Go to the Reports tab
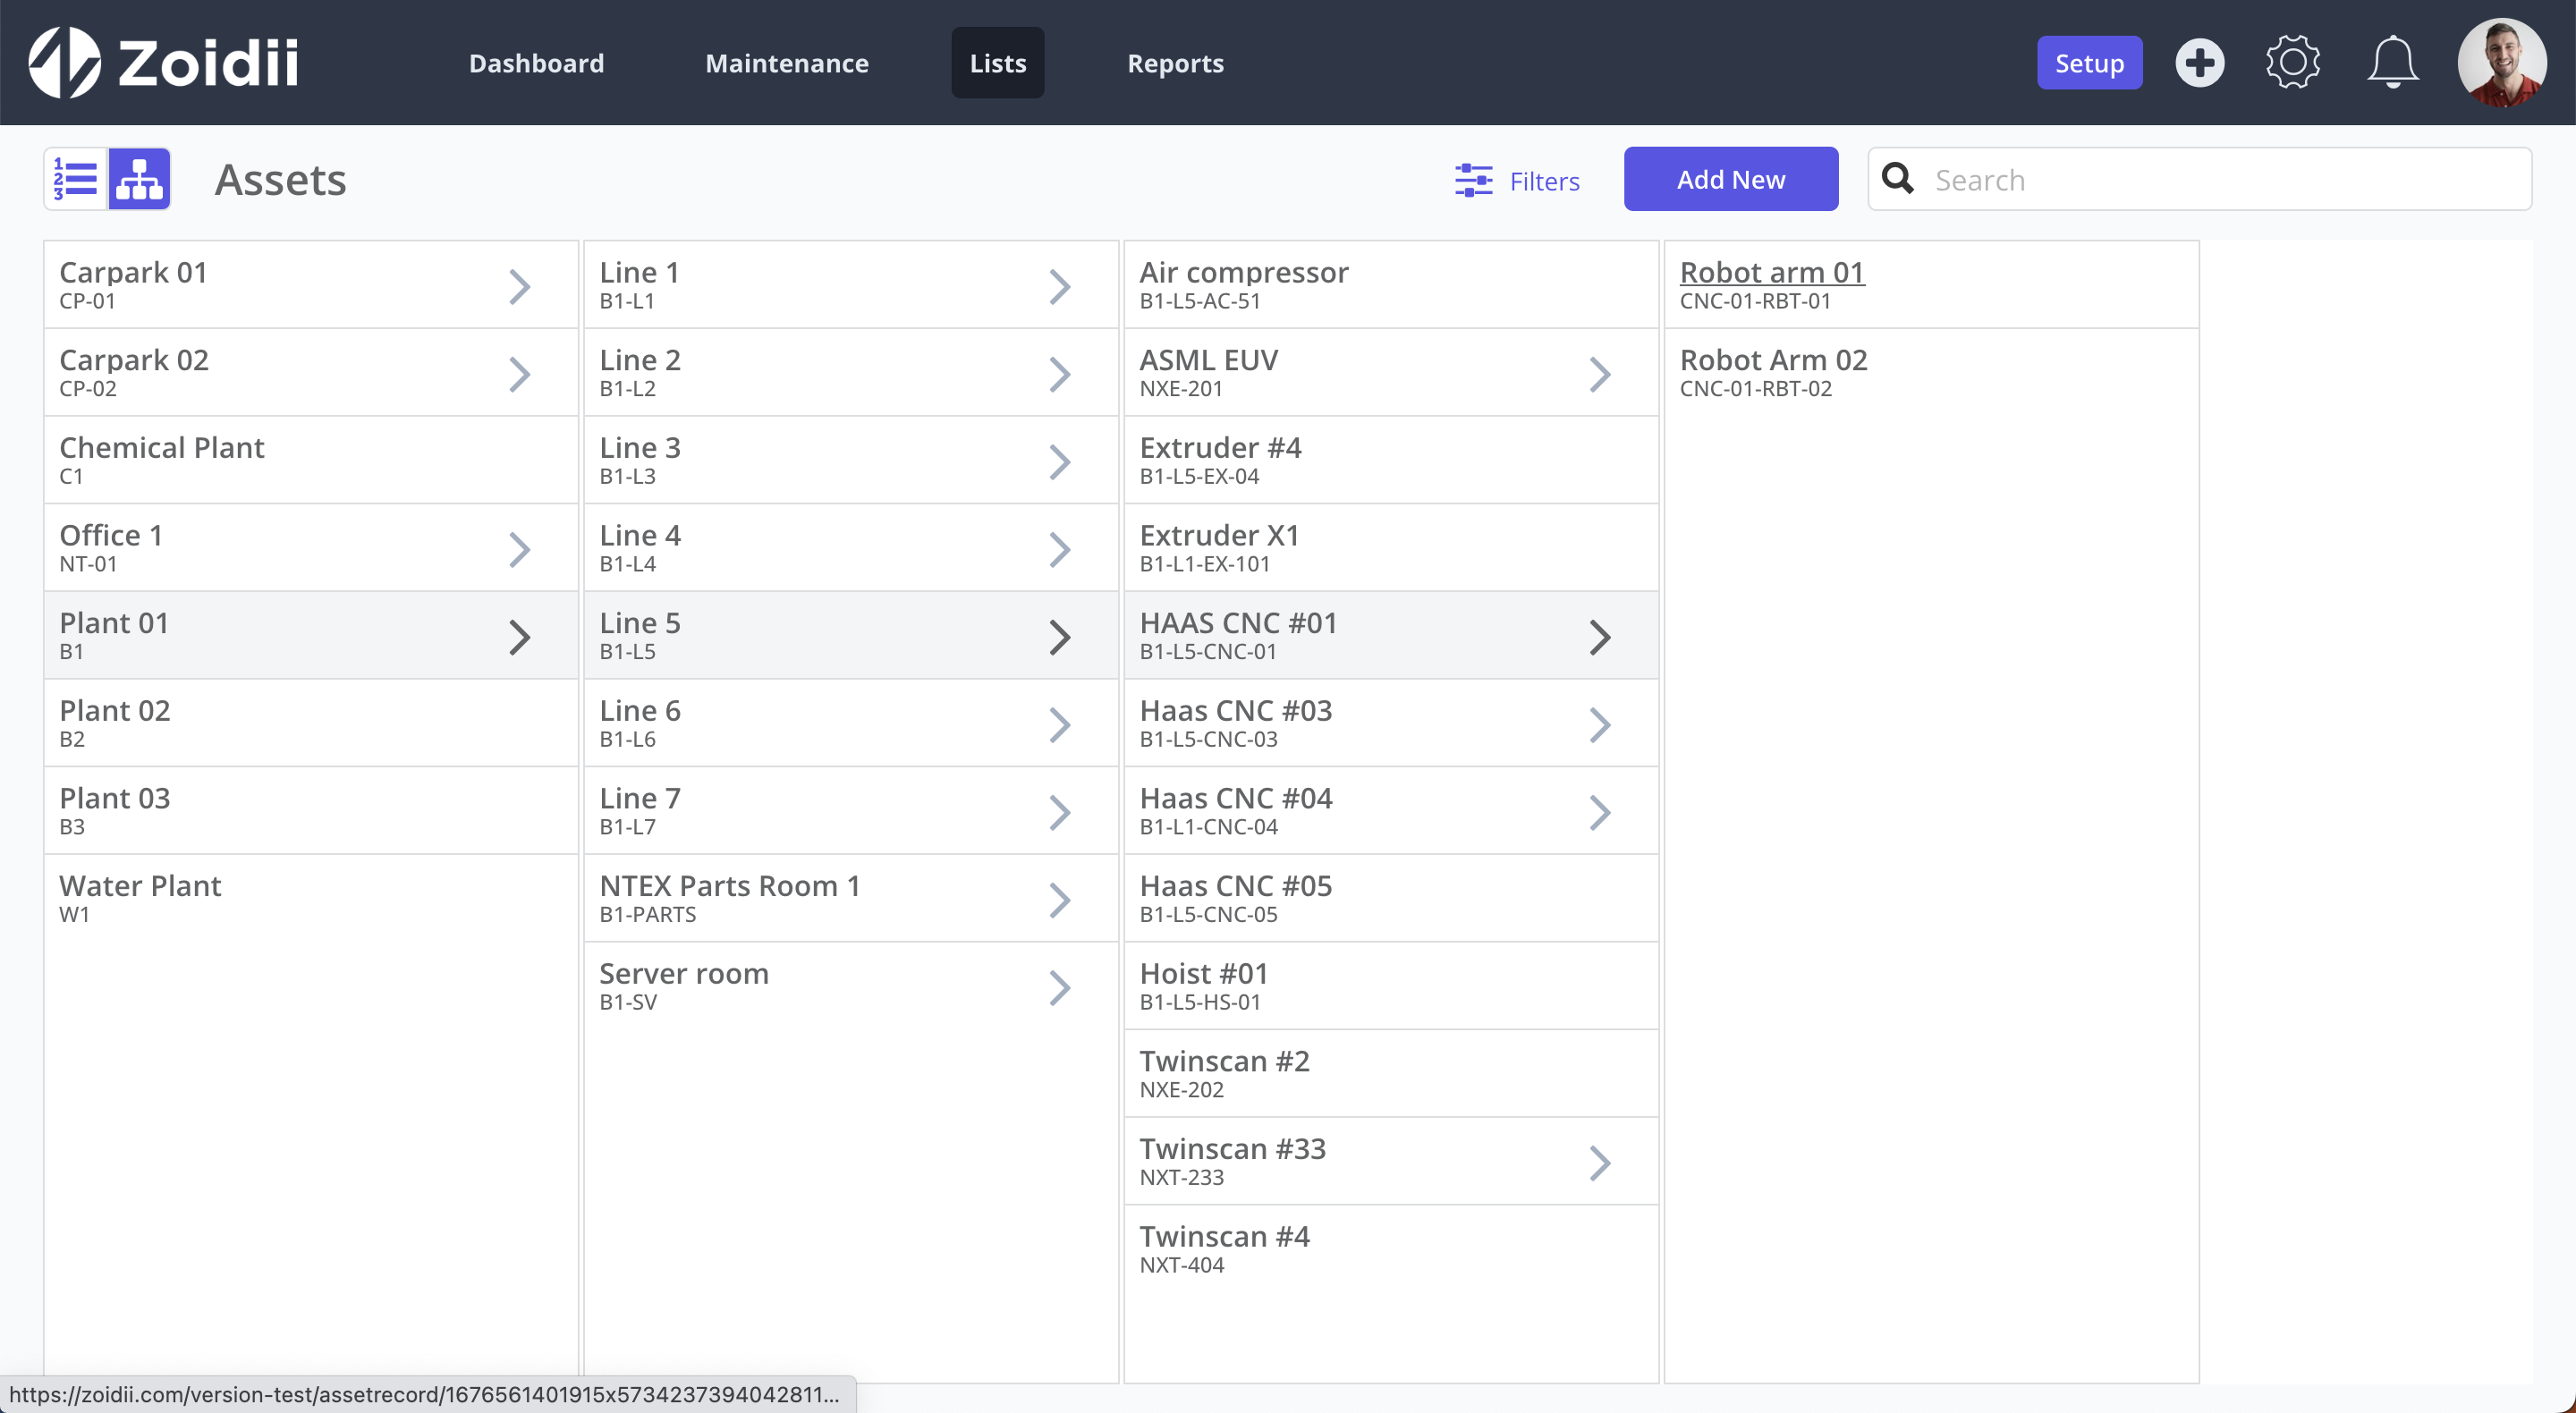This screenshot has height=1413, width=2576. 1175,63
